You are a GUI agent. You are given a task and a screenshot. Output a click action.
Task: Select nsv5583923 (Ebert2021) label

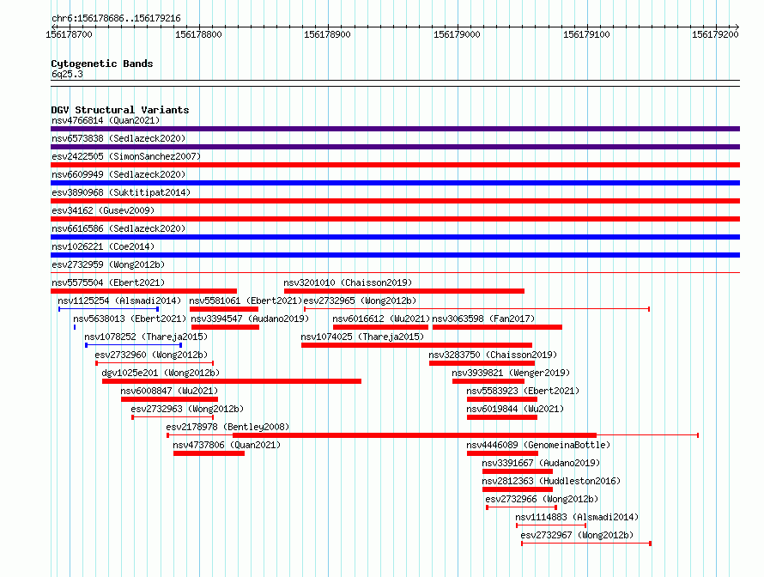click(523, 391)
